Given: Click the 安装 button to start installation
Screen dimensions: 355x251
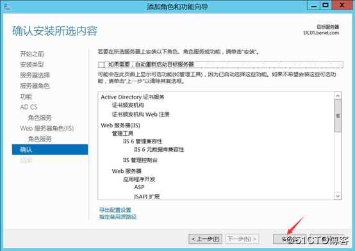Looking at the screenshot, I should (x=290, y=239).
